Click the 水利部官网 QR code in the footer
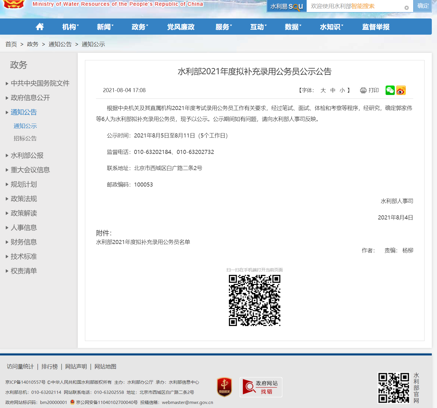Screen dimensions: 437x408 pyautogui.click(x=394, y=388)
